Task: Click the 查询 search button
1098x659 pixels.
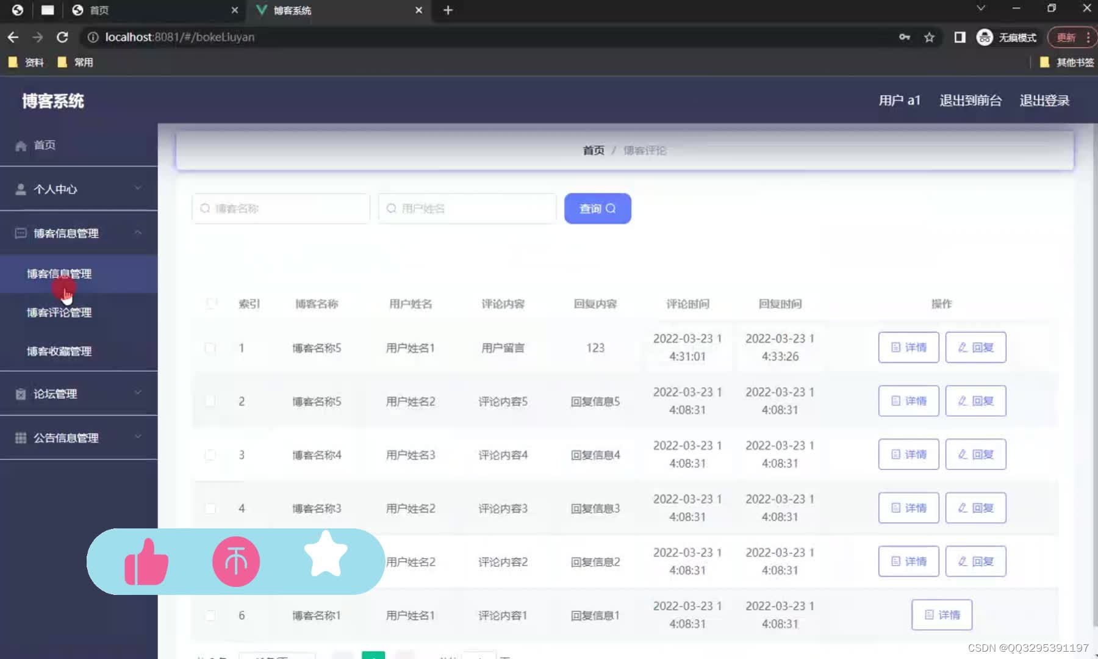Action: pyautogui.click(x=598, y=209)
